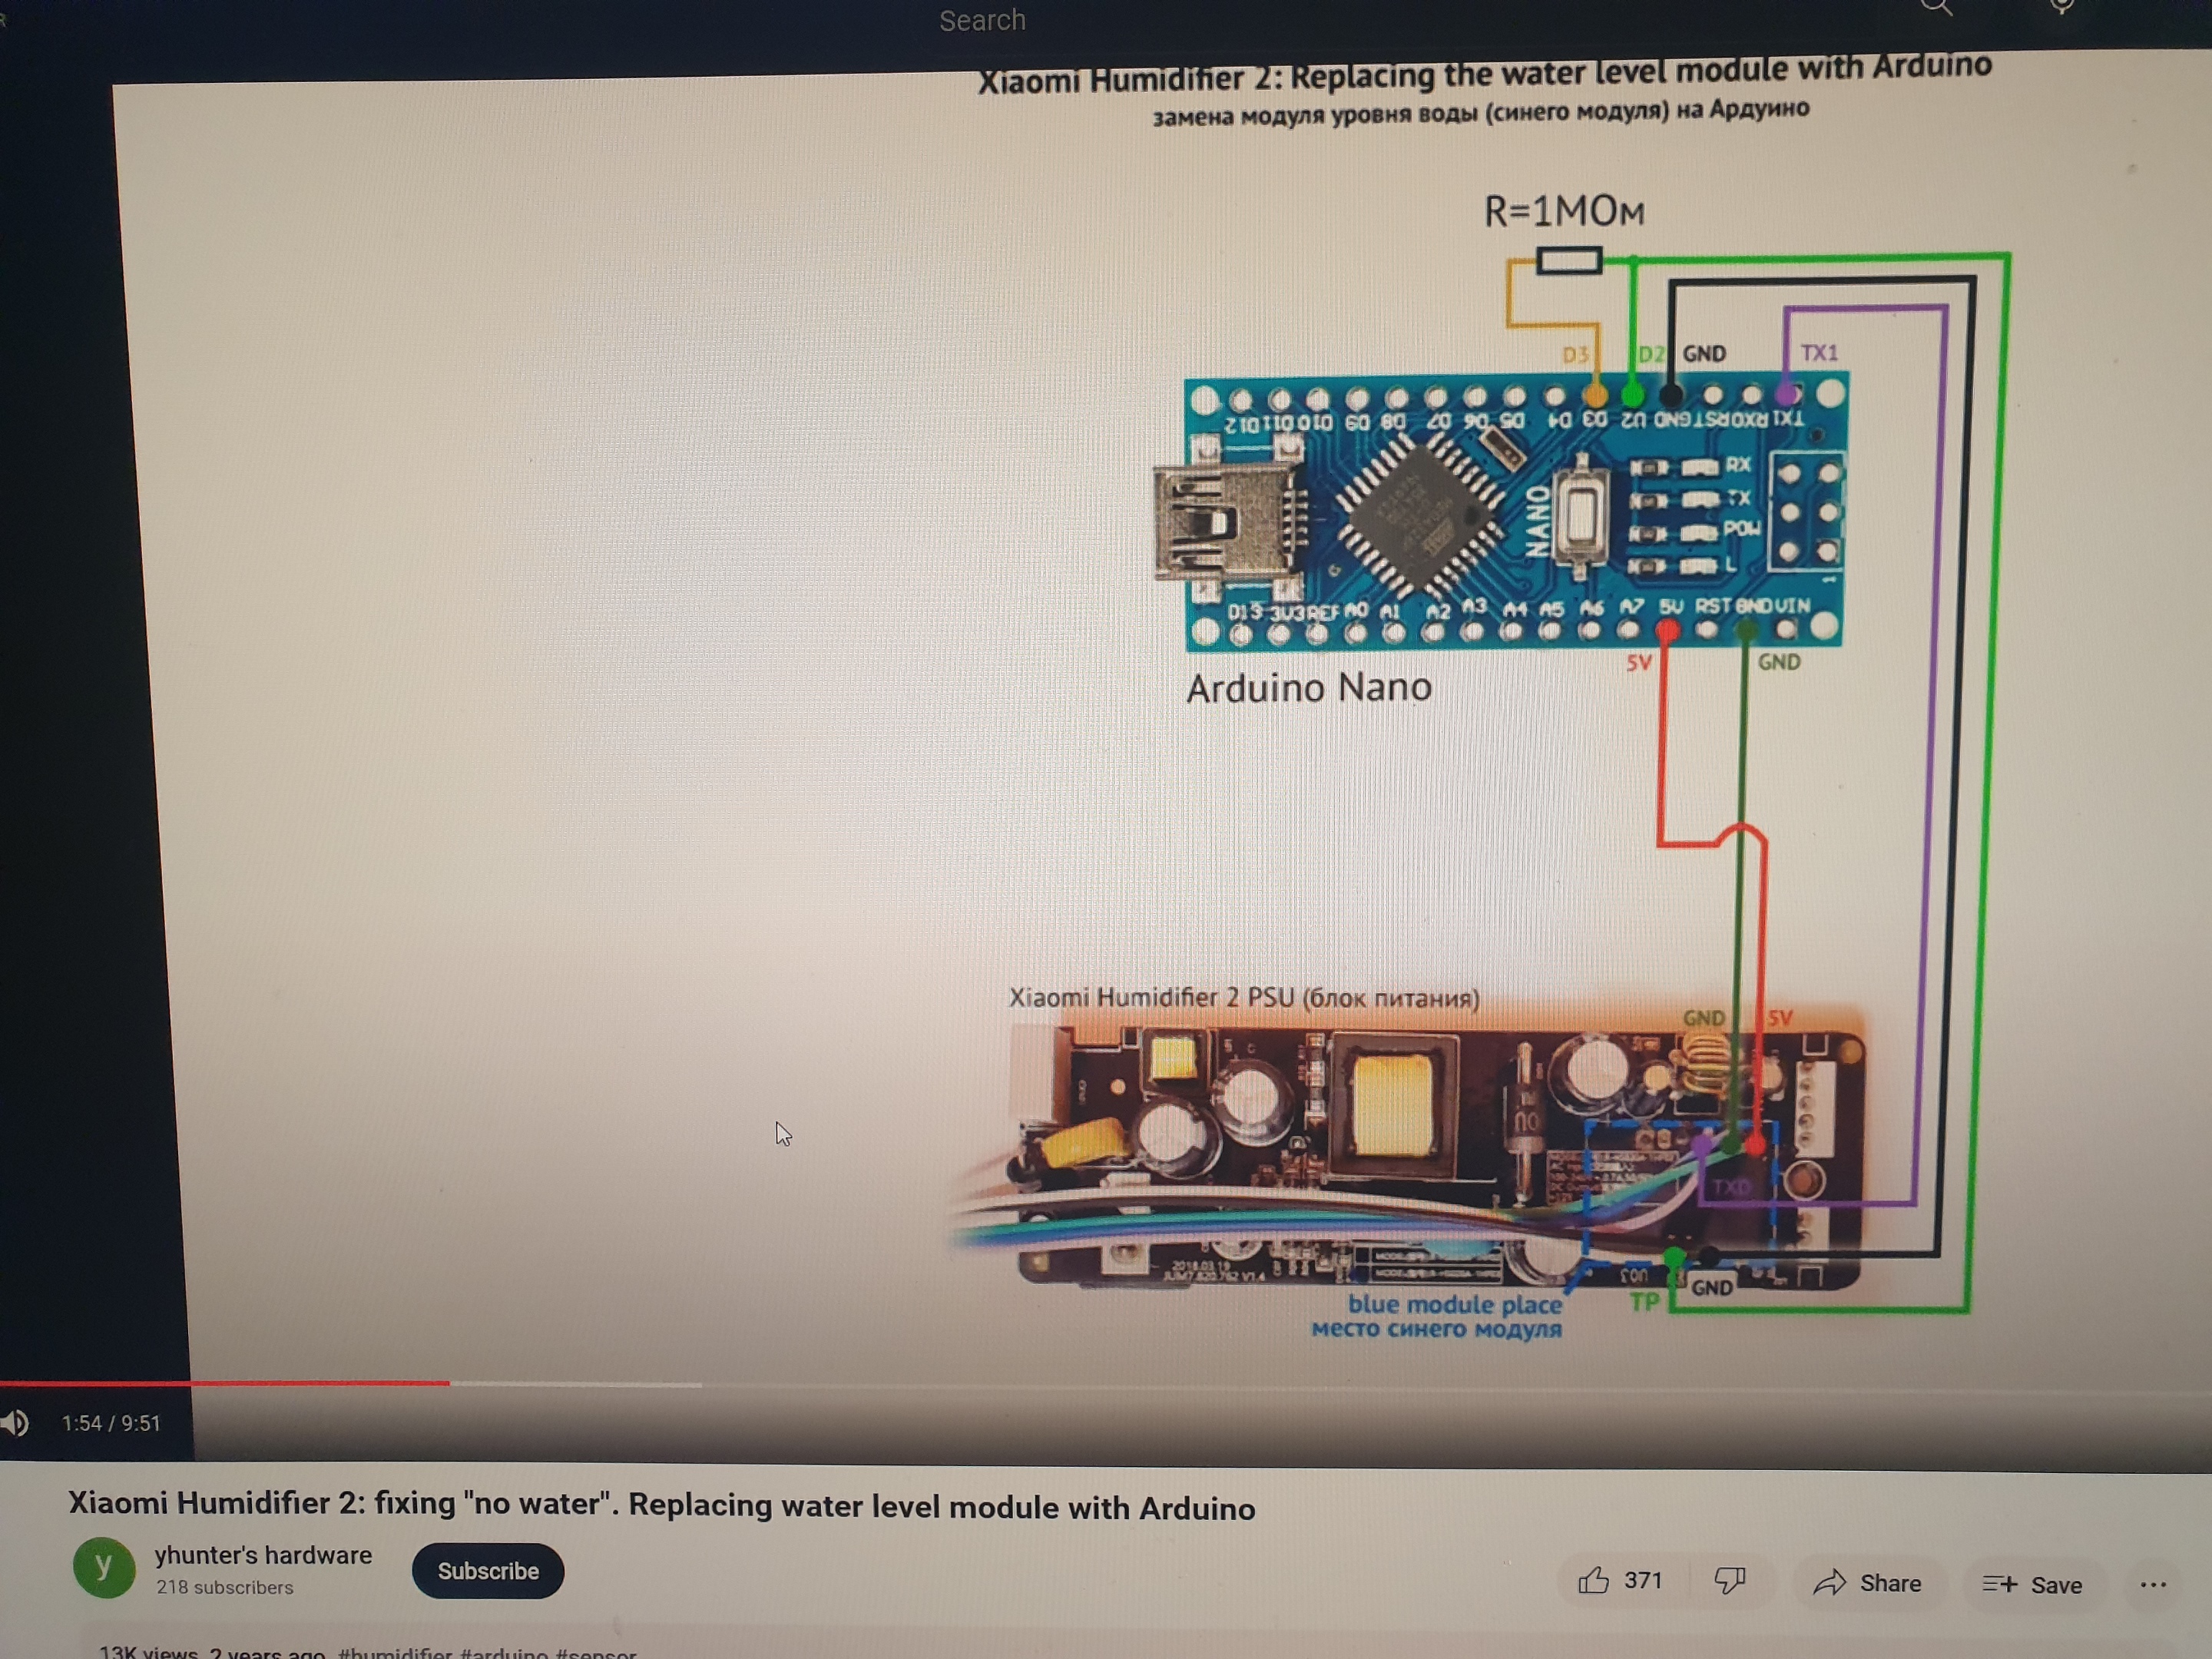Click the '218 subscribers' count text
Viewport: 2212px width, 1659px height.
coord(225,1587)
